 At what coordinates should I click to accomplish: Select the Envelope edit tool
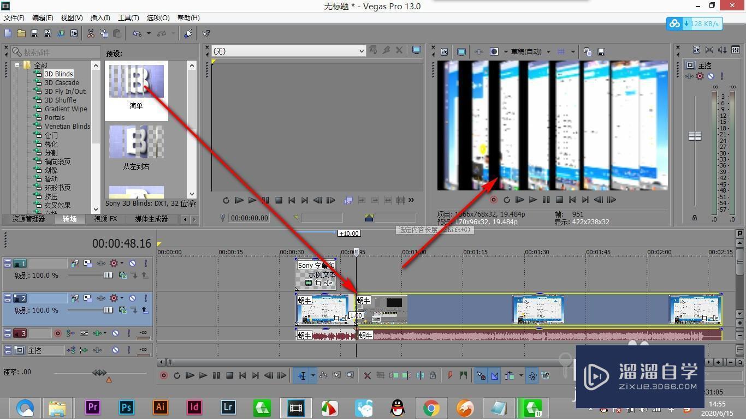[323, 375]
